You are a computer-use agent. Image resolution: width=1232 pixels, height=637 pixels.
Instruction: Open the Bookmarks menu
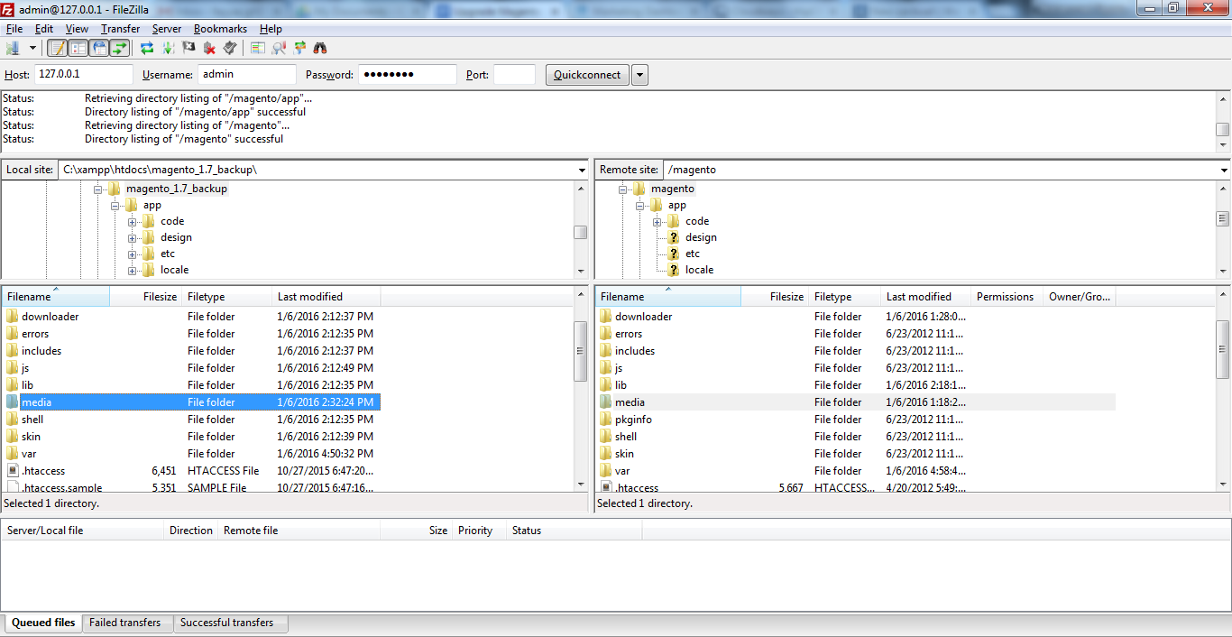click(x=219, y=29)
